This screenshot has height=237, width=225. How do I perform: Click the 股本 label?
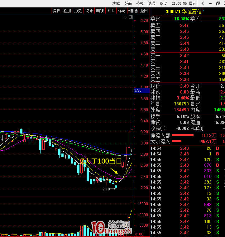point(195,117)
